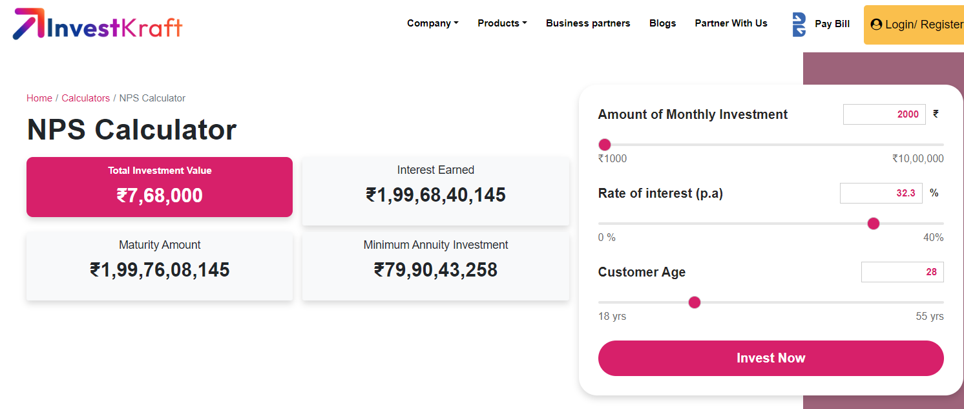Go to the Blogs page
964x409 pixels.
click(662, 23)
